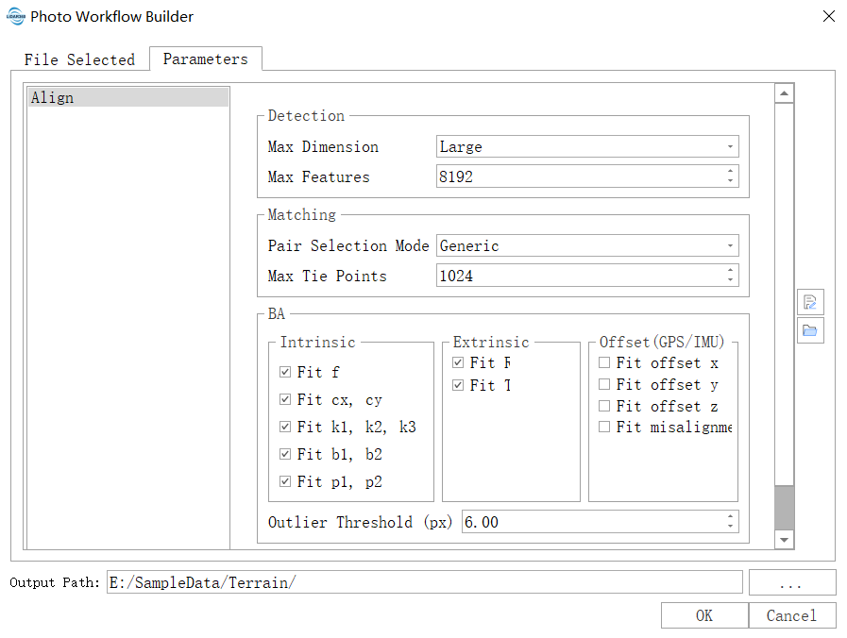Enable the Fit offset x checkbox
Screen dimensions: 847x638
click(x=604, y=363)
